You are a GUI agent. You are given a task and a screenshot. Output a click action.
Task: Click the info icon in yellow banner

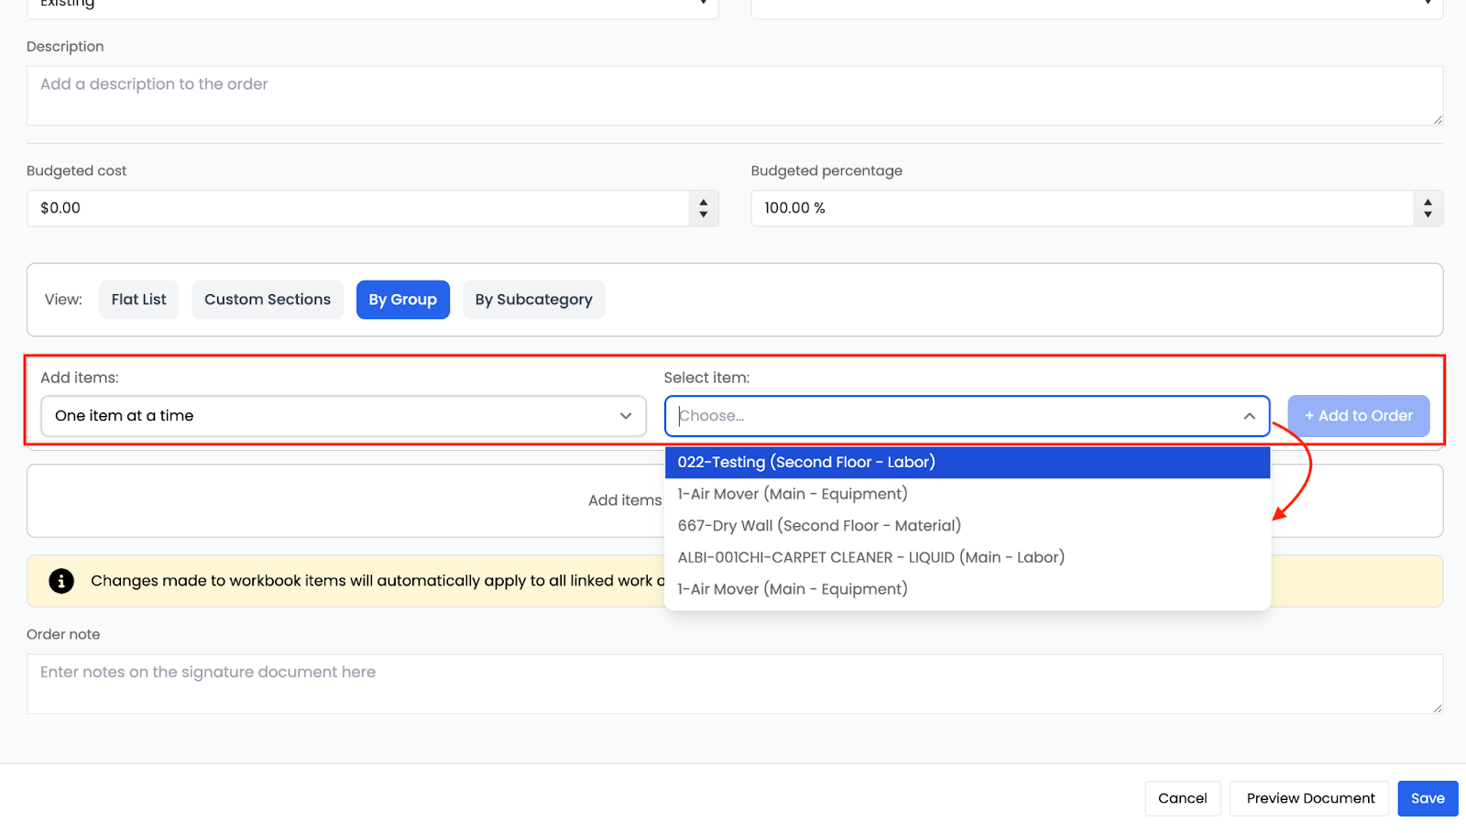coord(61,581)
